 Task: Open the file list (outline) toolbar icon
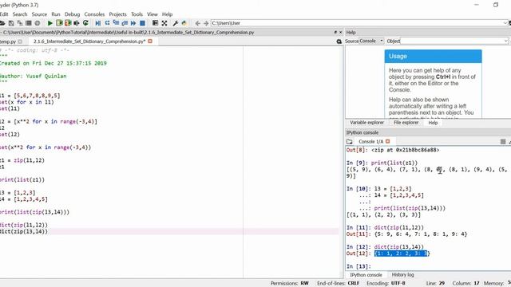(x=29, y=23)
